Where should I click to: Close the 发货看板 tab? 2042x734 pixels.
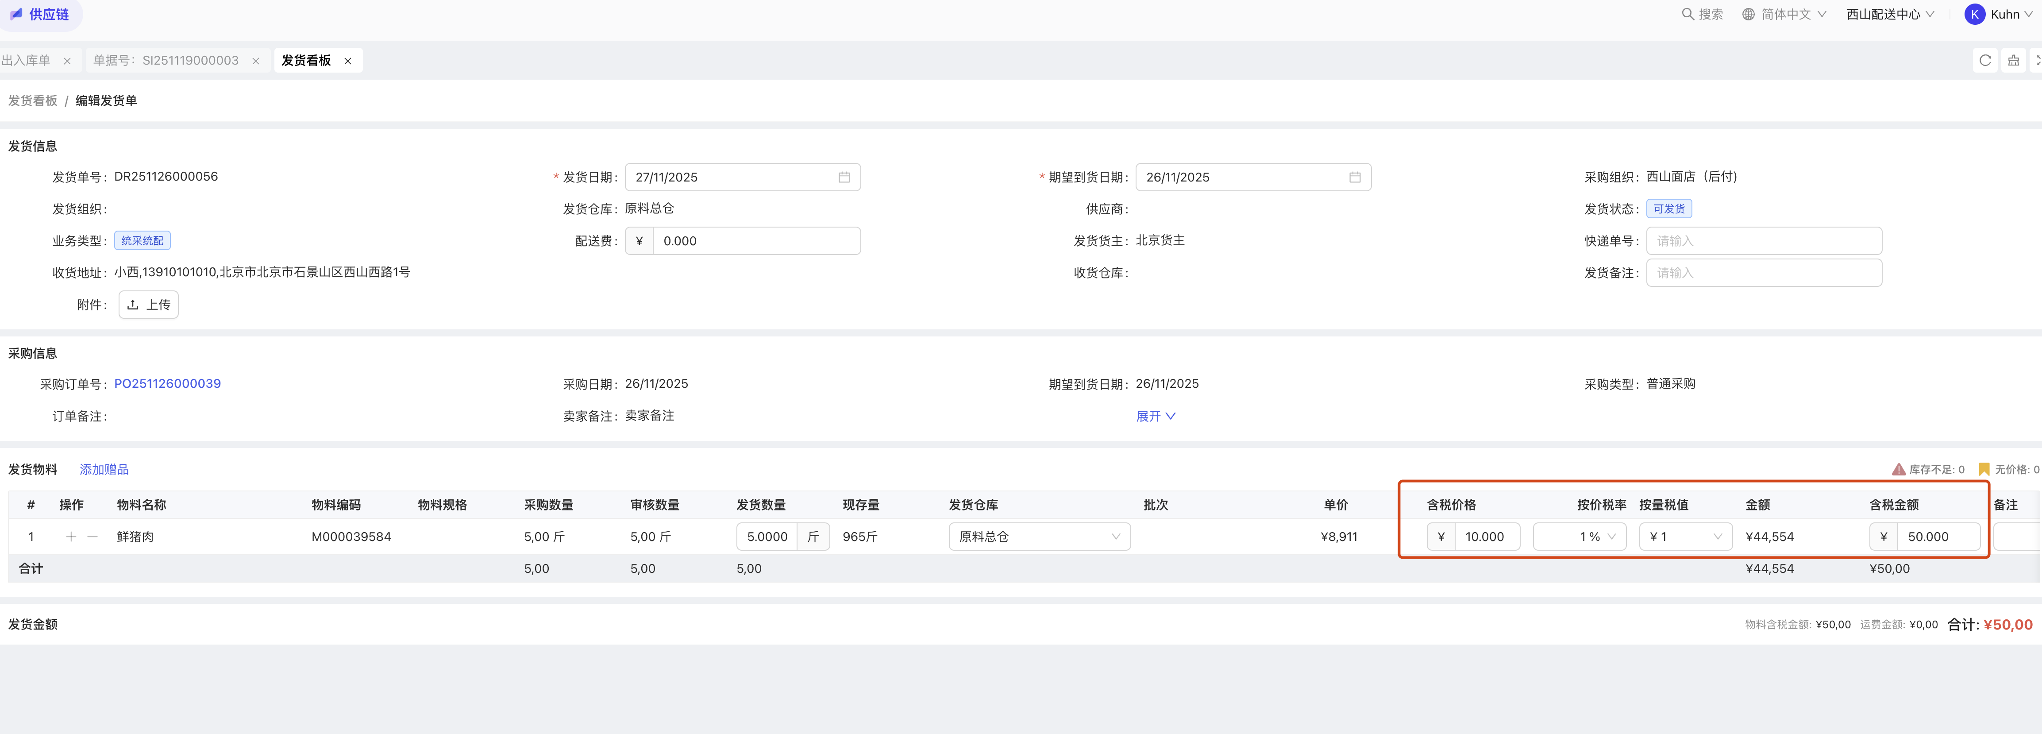(x=347, y=61)
